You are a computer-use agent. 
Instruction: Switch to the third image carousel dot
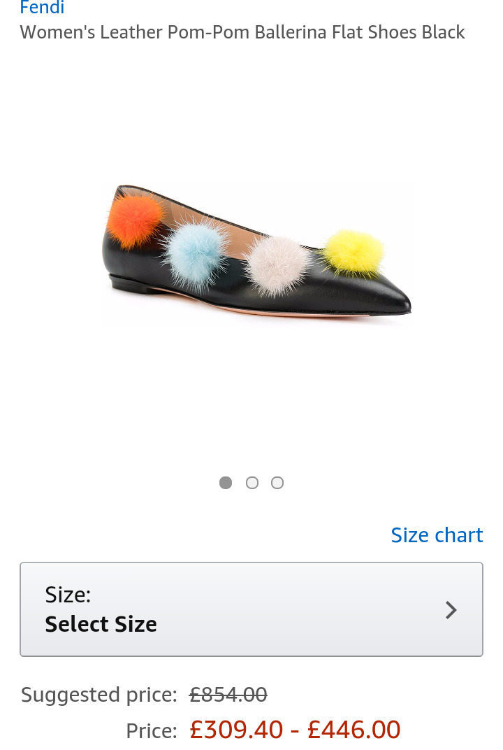click(277, 483)
